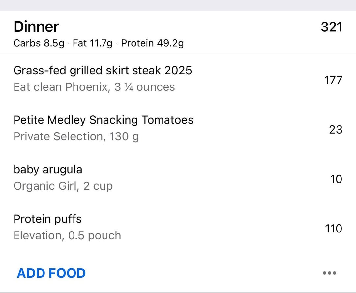
Task: Open Petite Medley Snacking Tomatoes entry
Action: click(103, 120)
